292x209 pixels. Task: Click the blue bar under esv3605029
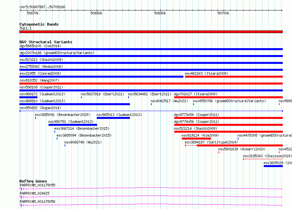[x=273, y=166]
